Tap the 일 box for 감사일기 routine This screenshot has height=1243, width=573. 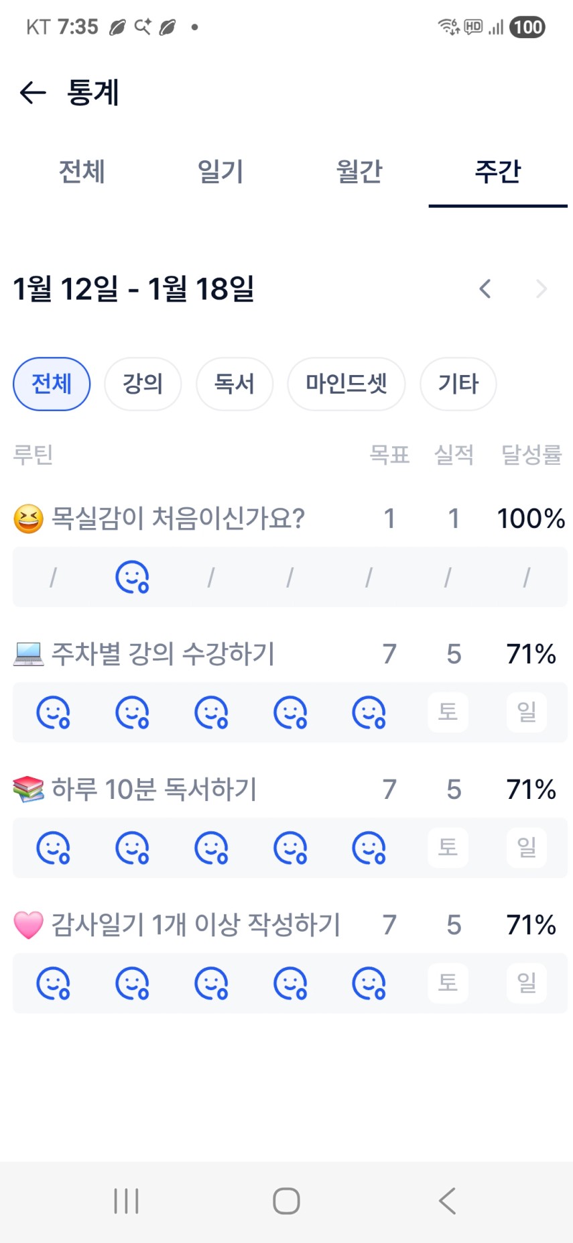click(527, 983)
